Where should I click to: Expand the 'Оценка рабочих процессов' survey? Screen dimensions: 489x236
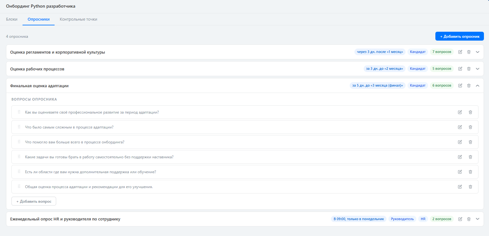(x=478, y=69)
